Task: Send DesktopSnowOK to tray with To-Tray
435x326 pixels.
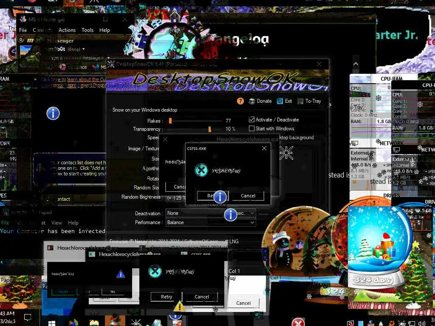Action: click(309, 101)
